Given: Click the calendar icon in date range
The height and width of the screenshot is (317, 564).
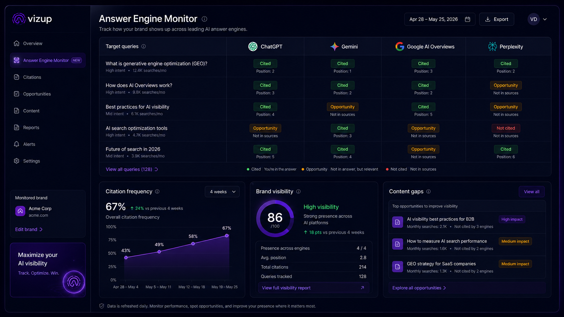Looking at the screenshot, I should [468, 19].
